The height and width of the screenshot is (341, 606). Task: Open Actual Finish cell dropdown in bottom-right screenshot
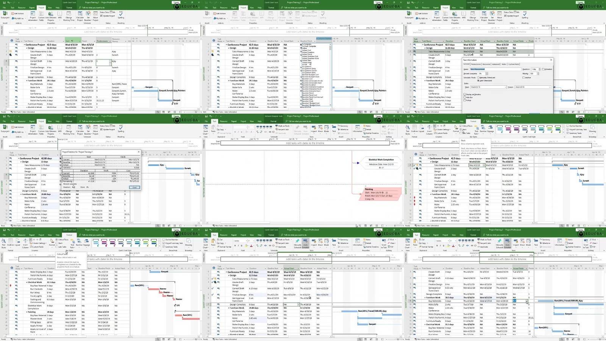pos(526,301)
